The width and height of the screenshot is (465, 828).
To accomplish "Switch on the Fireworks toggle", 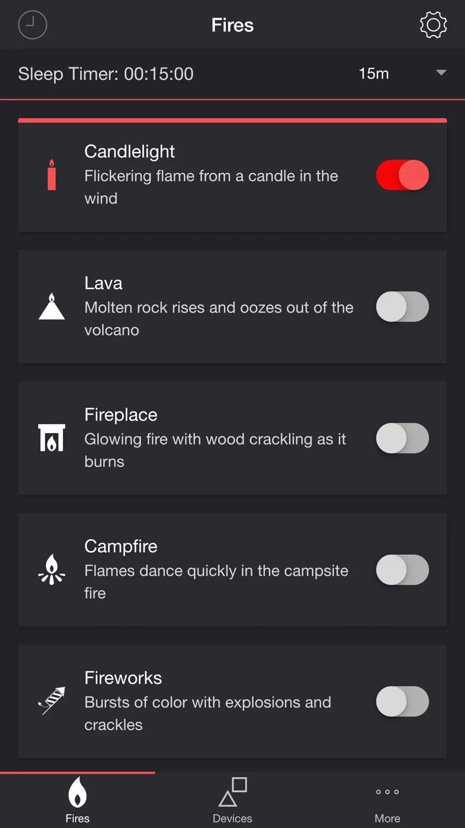I will (x=402, y=701).
